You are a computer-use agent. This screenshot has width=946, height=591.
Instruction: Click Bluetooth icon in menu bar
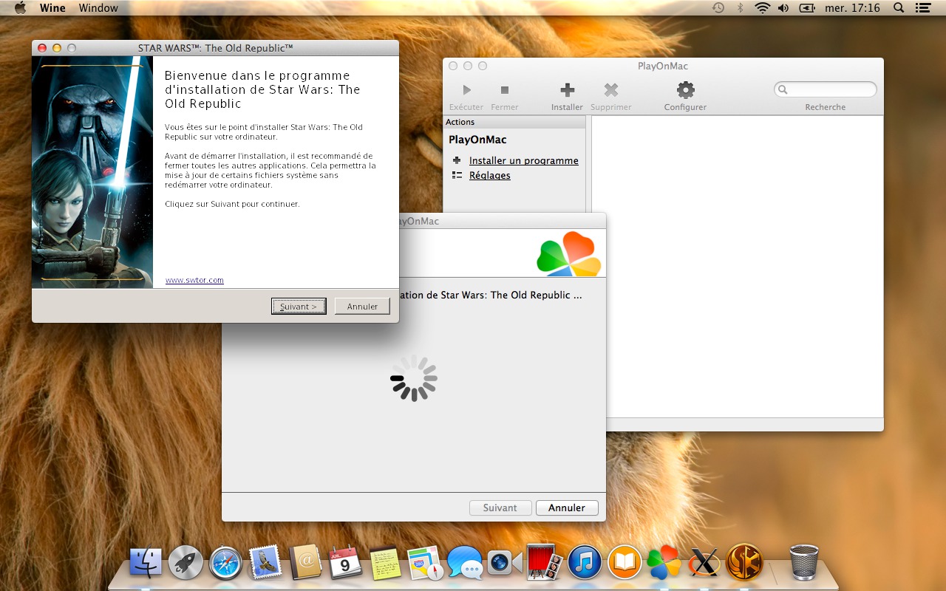(740, 8)
